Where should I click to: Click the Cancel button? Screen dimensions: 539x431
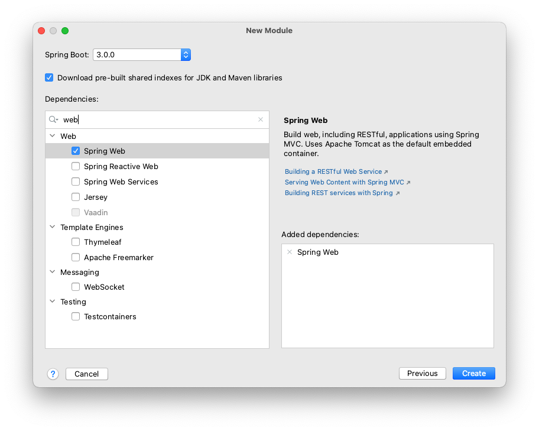[87, 374]
